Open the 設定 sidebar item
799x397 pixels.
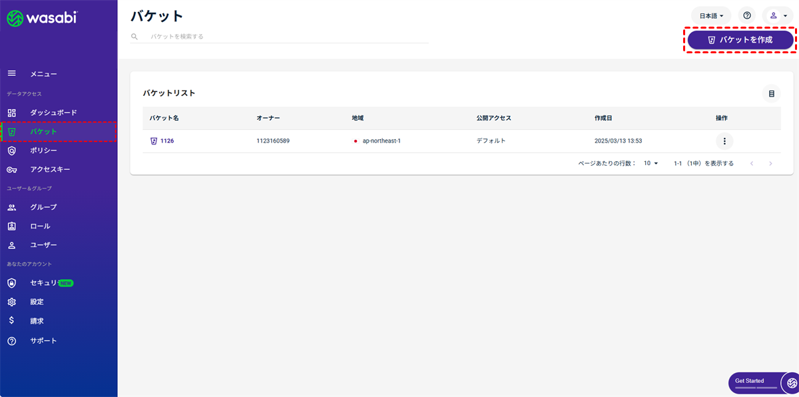59,302
